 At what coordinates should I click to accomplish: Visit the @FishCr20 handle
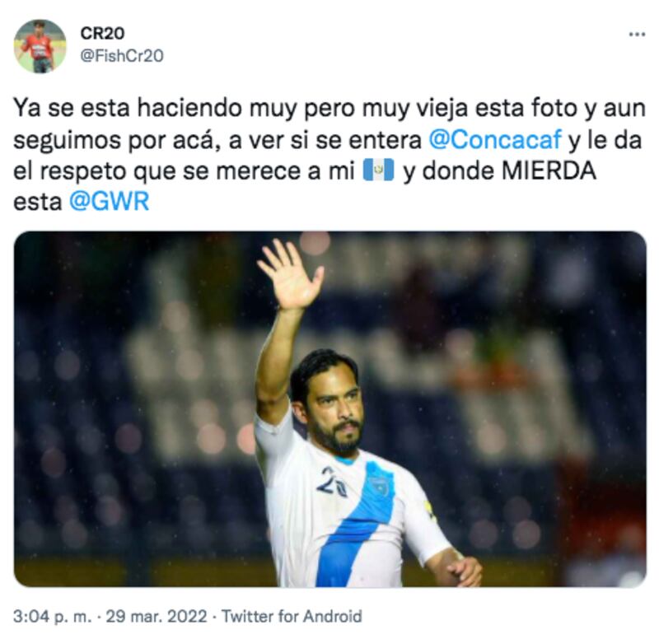(x=121, y=56)
